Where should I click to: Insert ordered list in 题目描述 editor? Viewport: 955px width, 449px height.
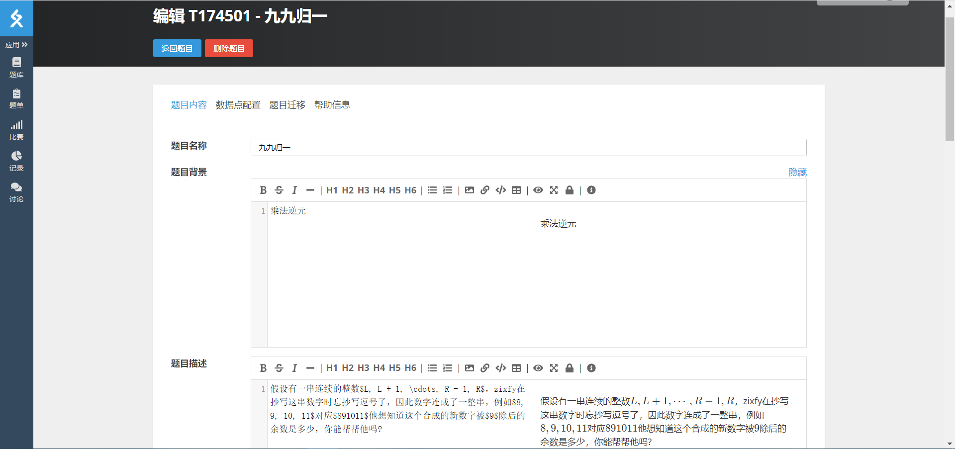(x=448, y=368)
